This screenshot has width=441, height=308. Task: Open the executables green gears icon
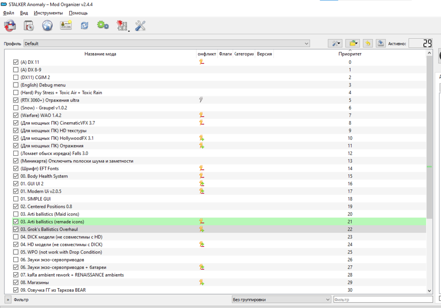103,26
